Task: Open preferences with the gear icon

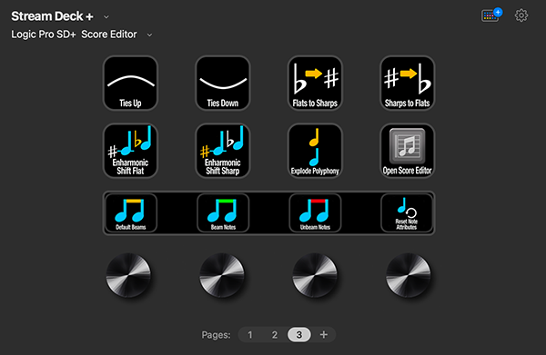Action: 521,15
